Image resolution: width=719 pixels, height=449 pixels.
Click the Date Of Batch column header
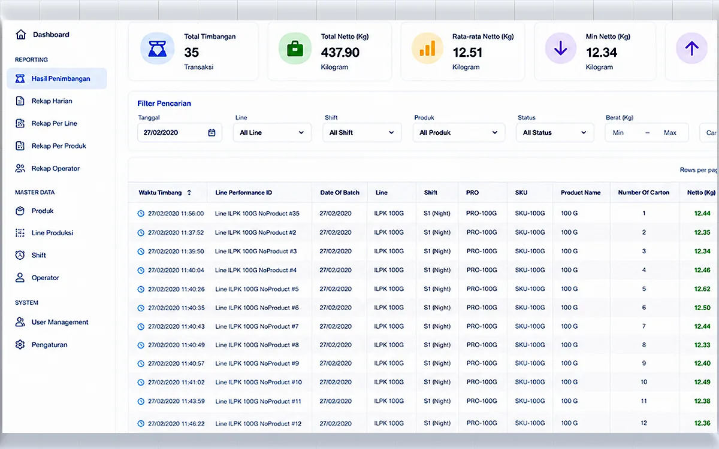340,193
